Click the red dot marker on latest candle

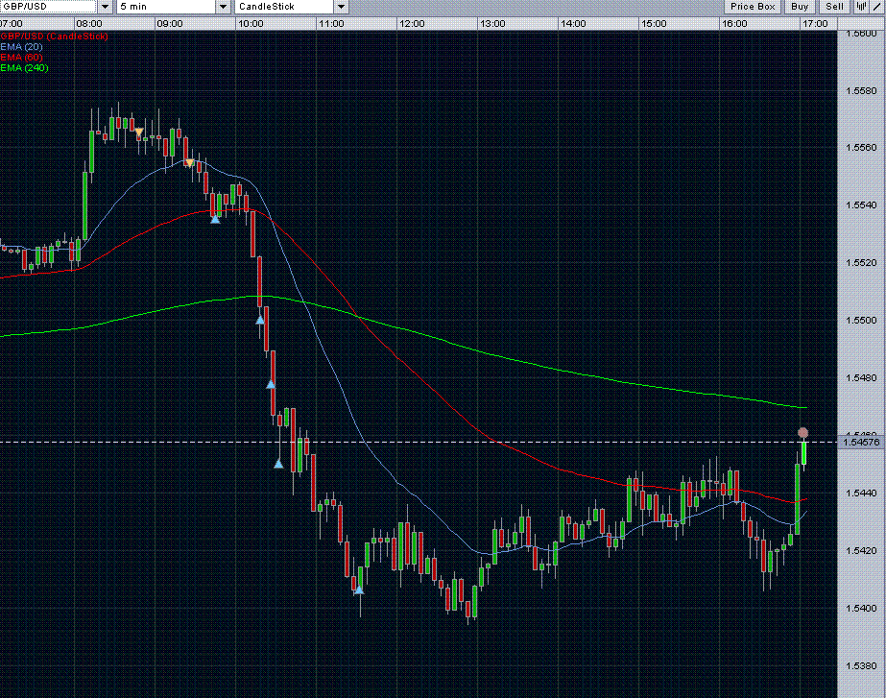(x=803, y=433)
